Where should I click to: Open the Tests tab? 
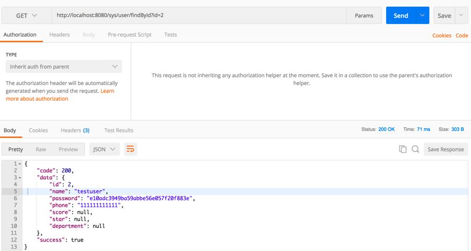click(170, 35)
